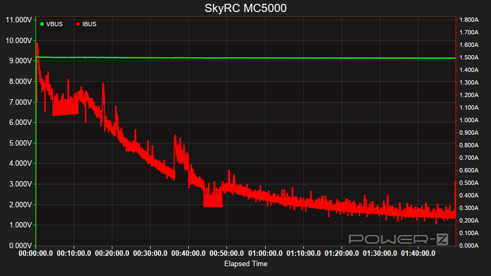Click the Elapsed Time axis label

coord(246,264)
